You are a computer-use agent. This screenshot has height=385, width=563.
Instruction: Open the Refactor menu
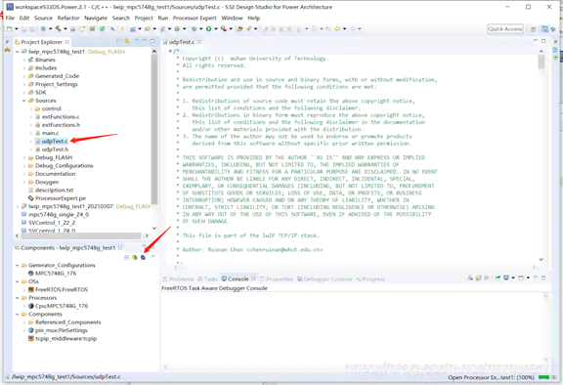click(x=68, y=18)
